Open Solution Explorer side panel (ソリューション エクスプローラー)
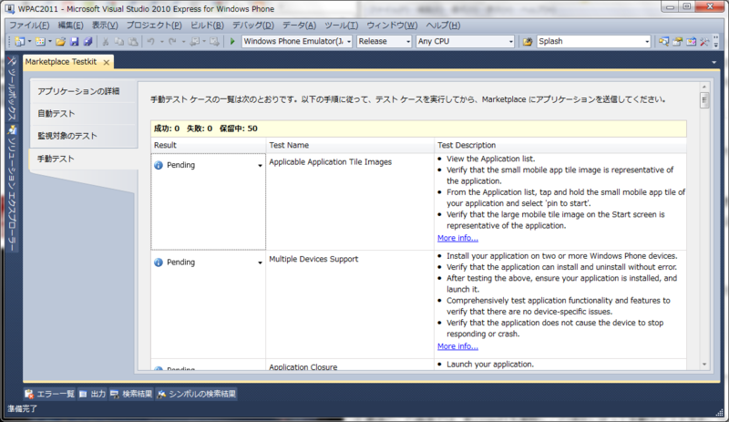 coord(12,189)
